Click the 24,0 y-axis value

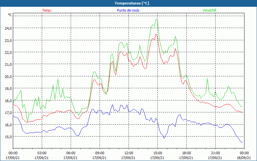[8, 28]
